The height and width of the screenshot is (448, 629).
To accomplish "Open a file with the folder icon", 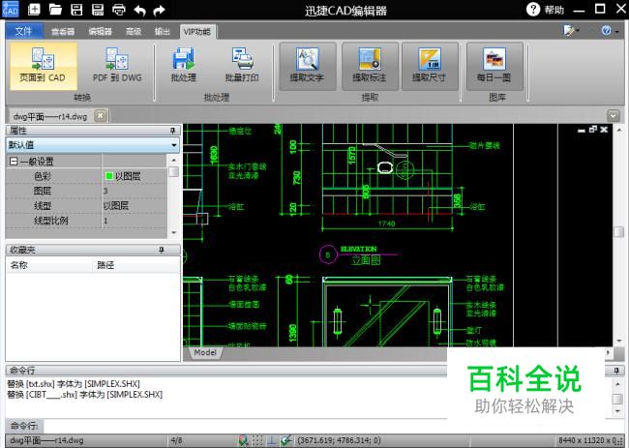I will pos(55,9).
